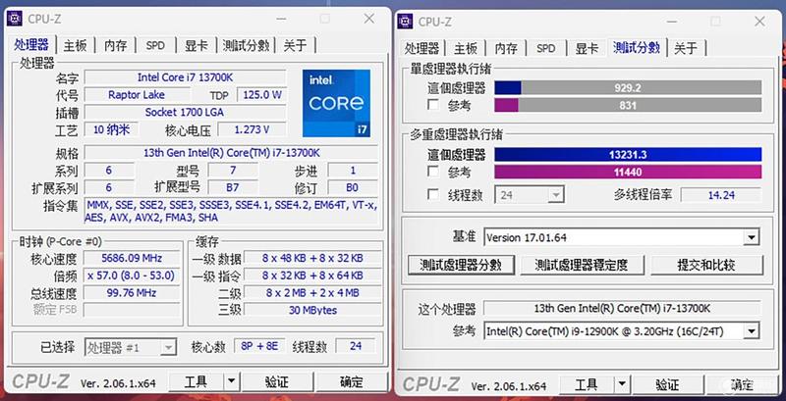
Task: Open 关于 tab in right window
Action: 686,48
